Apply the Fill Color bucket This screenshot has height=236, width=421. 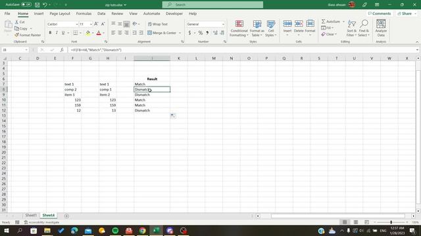(87, 33)
